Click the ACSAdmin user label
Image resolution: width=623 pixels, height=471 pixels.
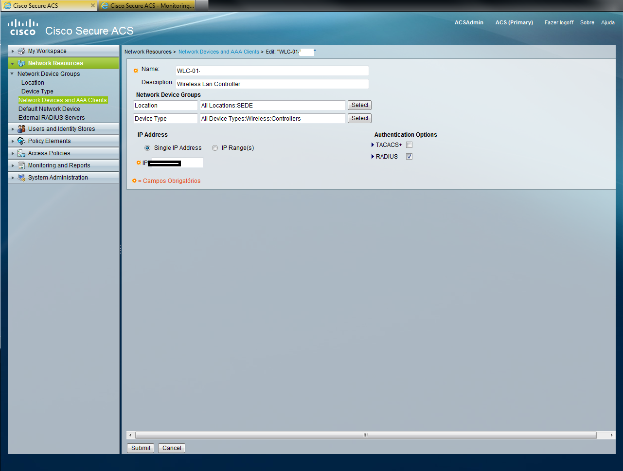point(469,22)
